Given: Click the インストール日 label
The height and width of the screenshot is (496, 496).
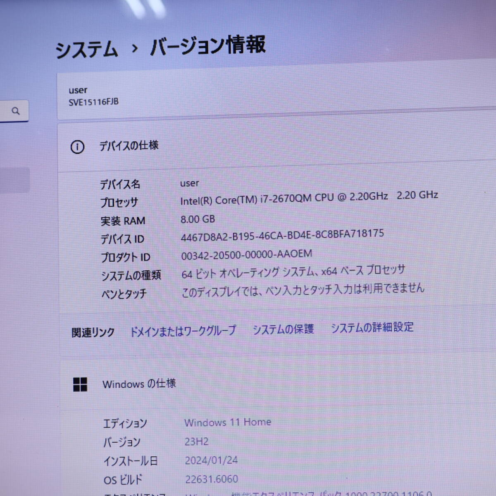Looking at the screenshot, I should (x=130, y=461).
